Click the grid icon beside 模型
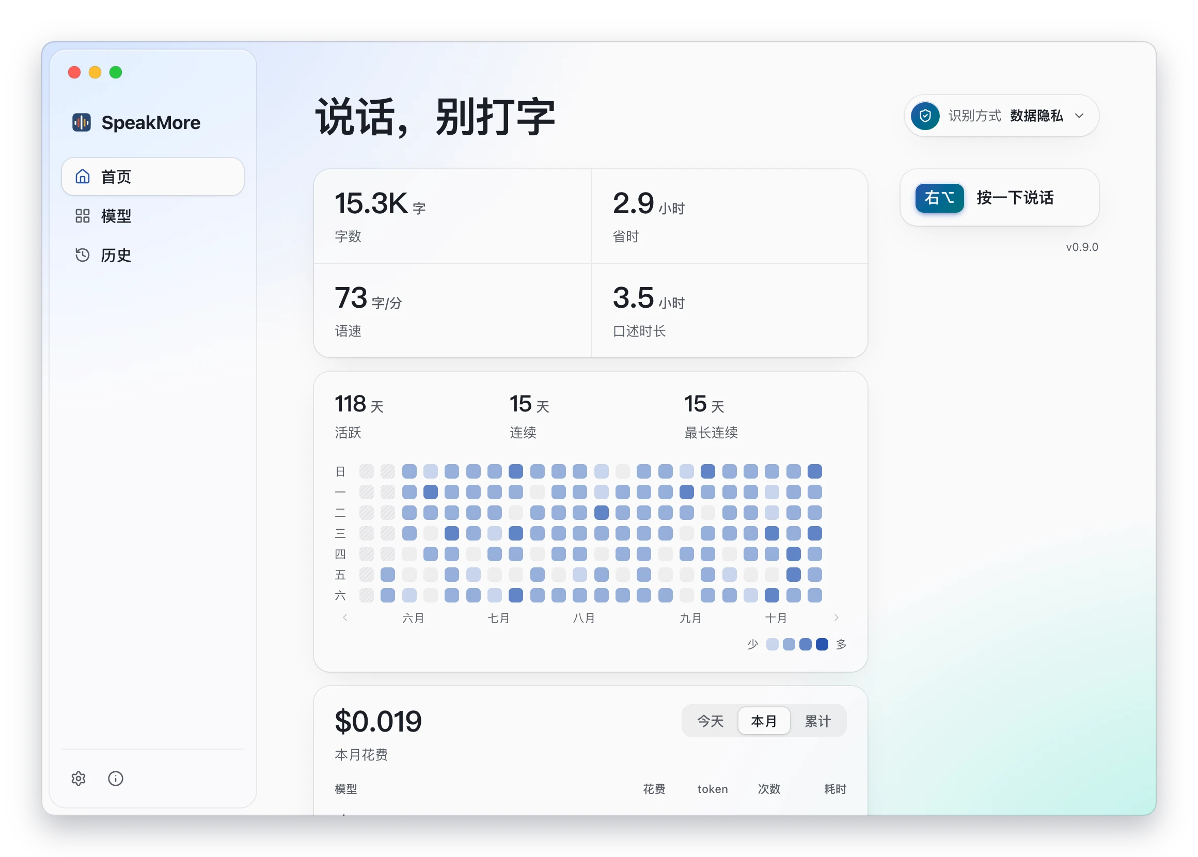 pos(82,216)
